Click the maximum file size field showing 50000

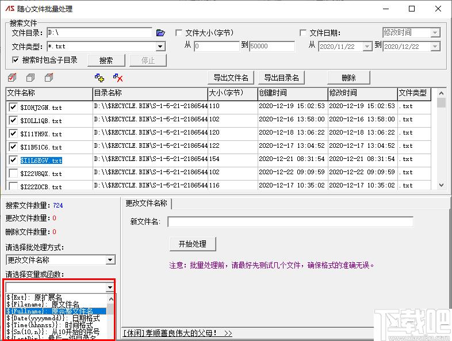(272, 46)
